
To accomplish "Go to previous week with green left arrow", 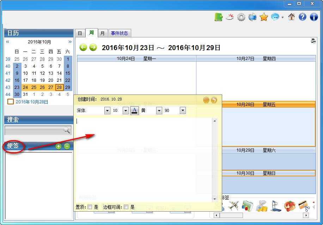I will point(83,48).
